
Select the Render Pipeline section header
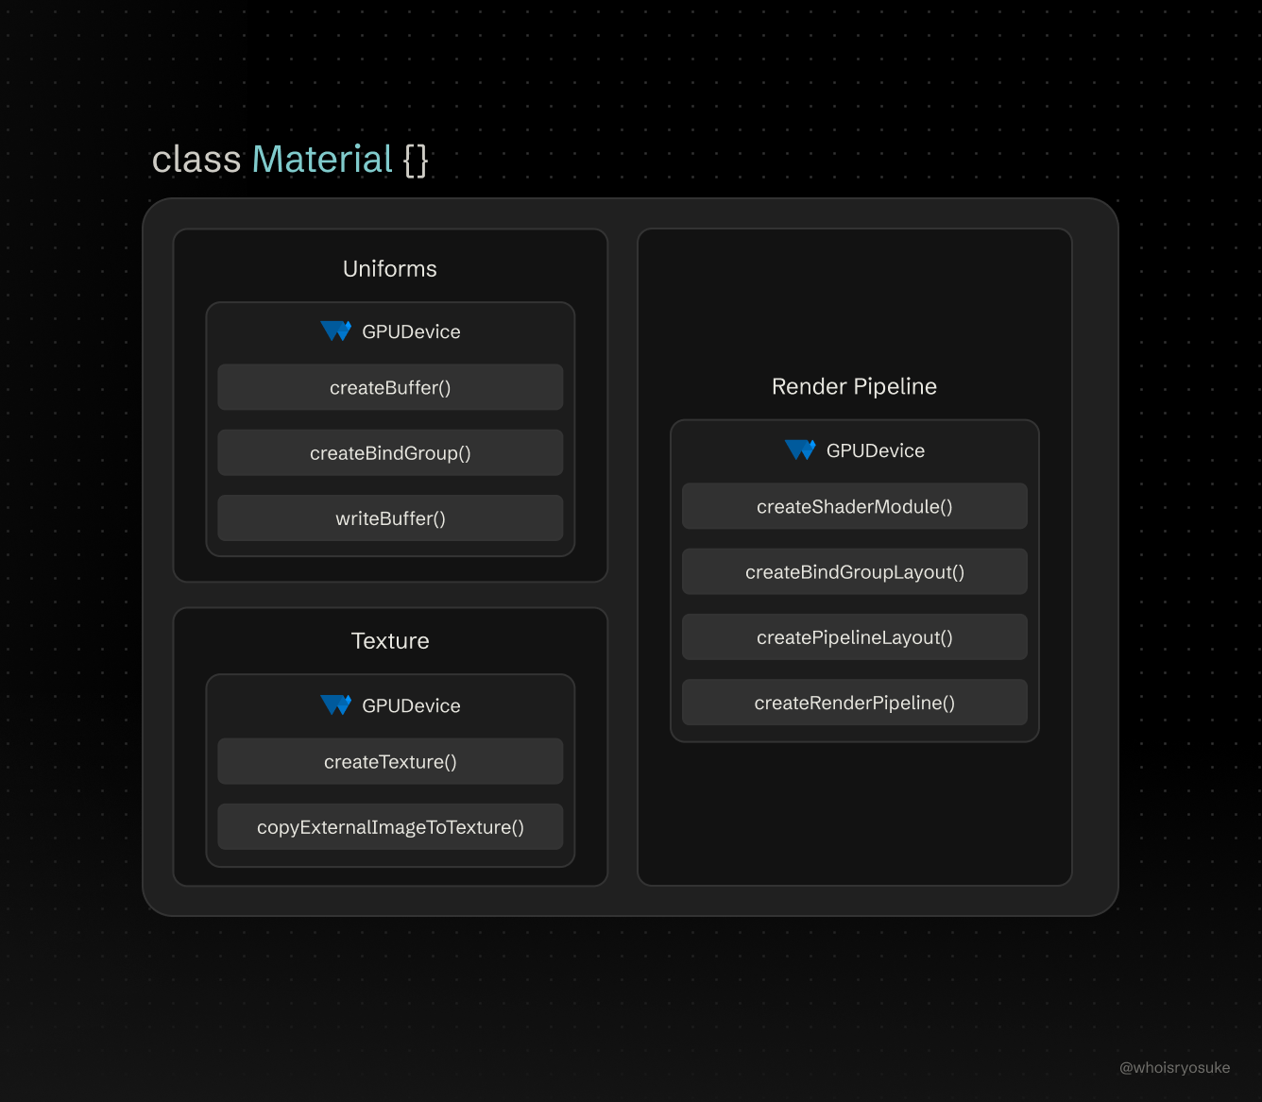(x=854, y=386)
